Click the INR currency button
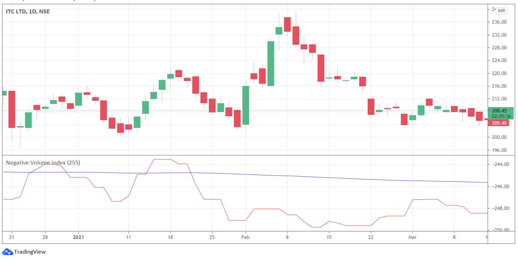The image size is (518, 260). click(501, 11)
